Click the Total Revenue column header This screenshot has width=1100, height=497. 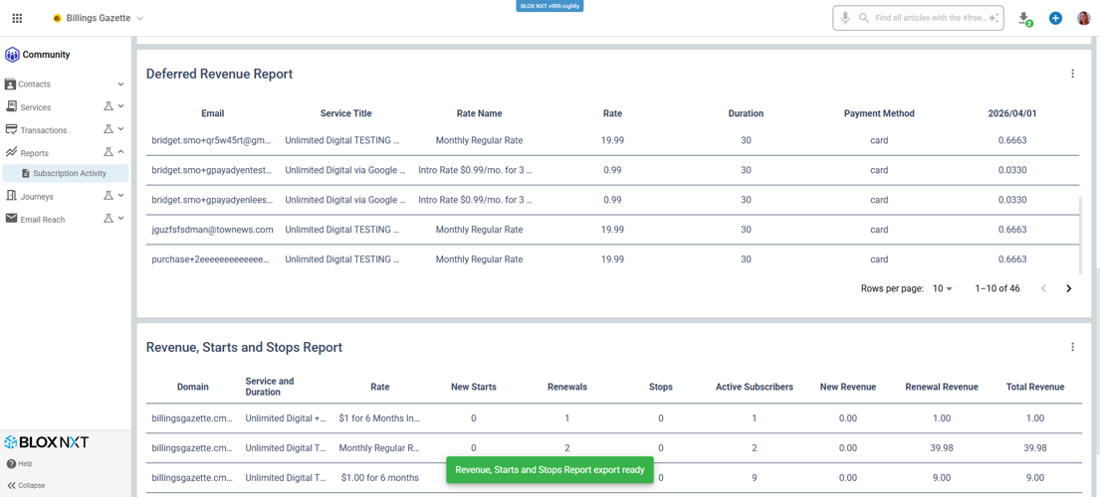pyautogui.click(x=1034, y=387)
